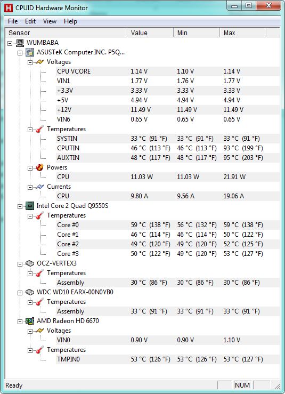Click the flame icon next to Powers
The image size is (285, 394).
point(39,167)
